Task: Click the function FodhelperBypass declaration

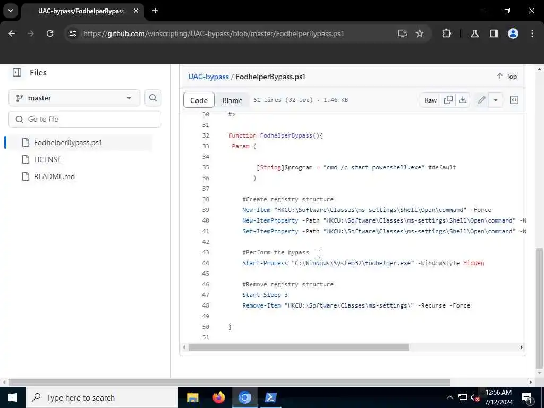Action: (x=276, y=135)
